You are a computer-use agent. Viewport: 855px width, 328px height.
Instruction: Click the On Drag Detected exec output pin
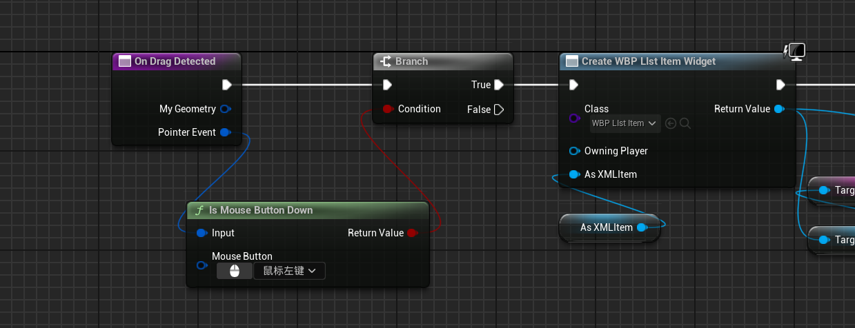click(226, 85)
